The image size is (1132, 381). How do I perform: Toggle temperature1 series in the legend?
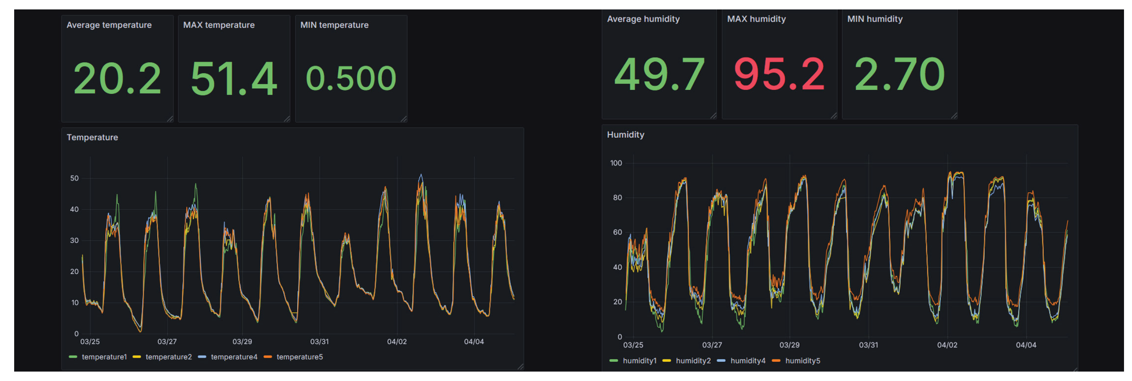tap(104, 357)
